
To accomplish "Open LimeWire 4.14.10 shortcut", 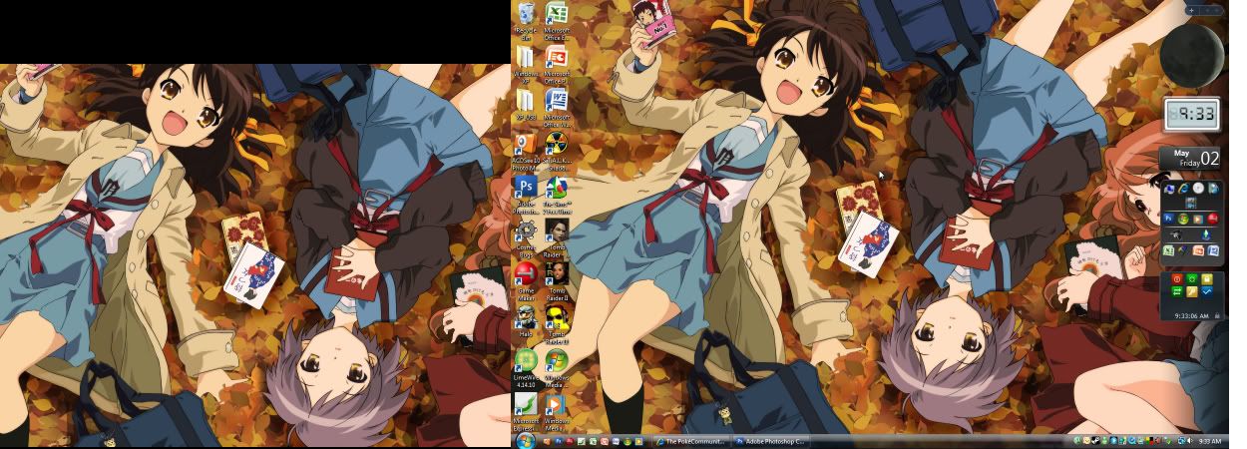I will pyautogui.click(x=526, y=369).
